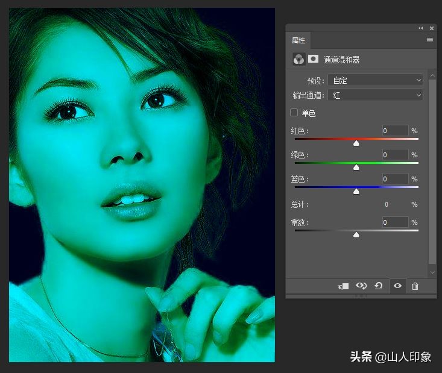The image size is (442, 373).
Task: Click the portrait image on canvas
Action: 142,185
